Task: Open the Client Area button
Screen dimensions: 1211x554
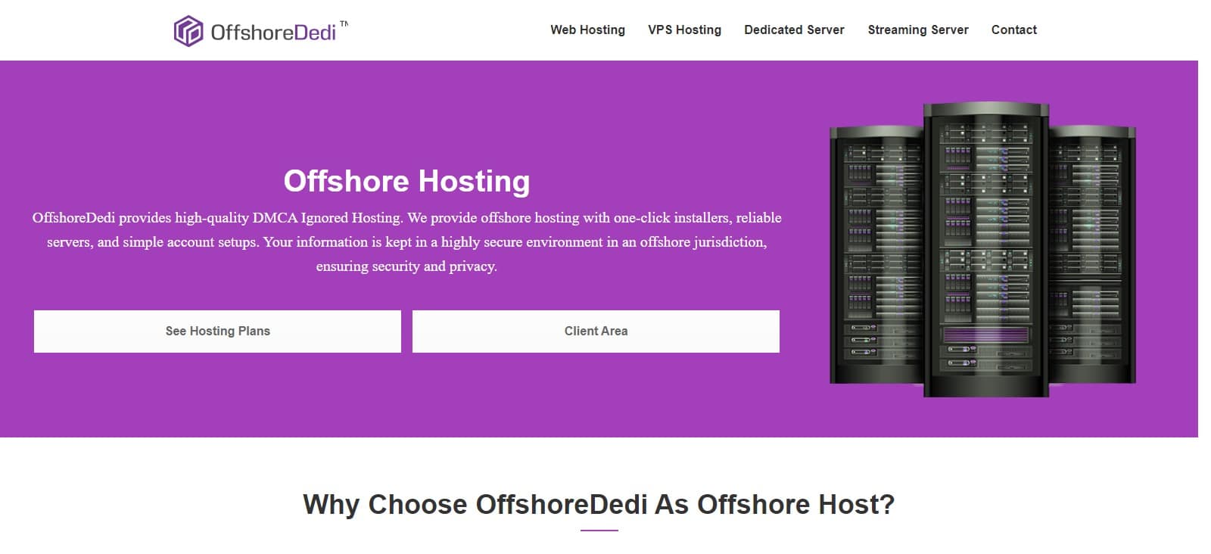Action: [596, 331]
